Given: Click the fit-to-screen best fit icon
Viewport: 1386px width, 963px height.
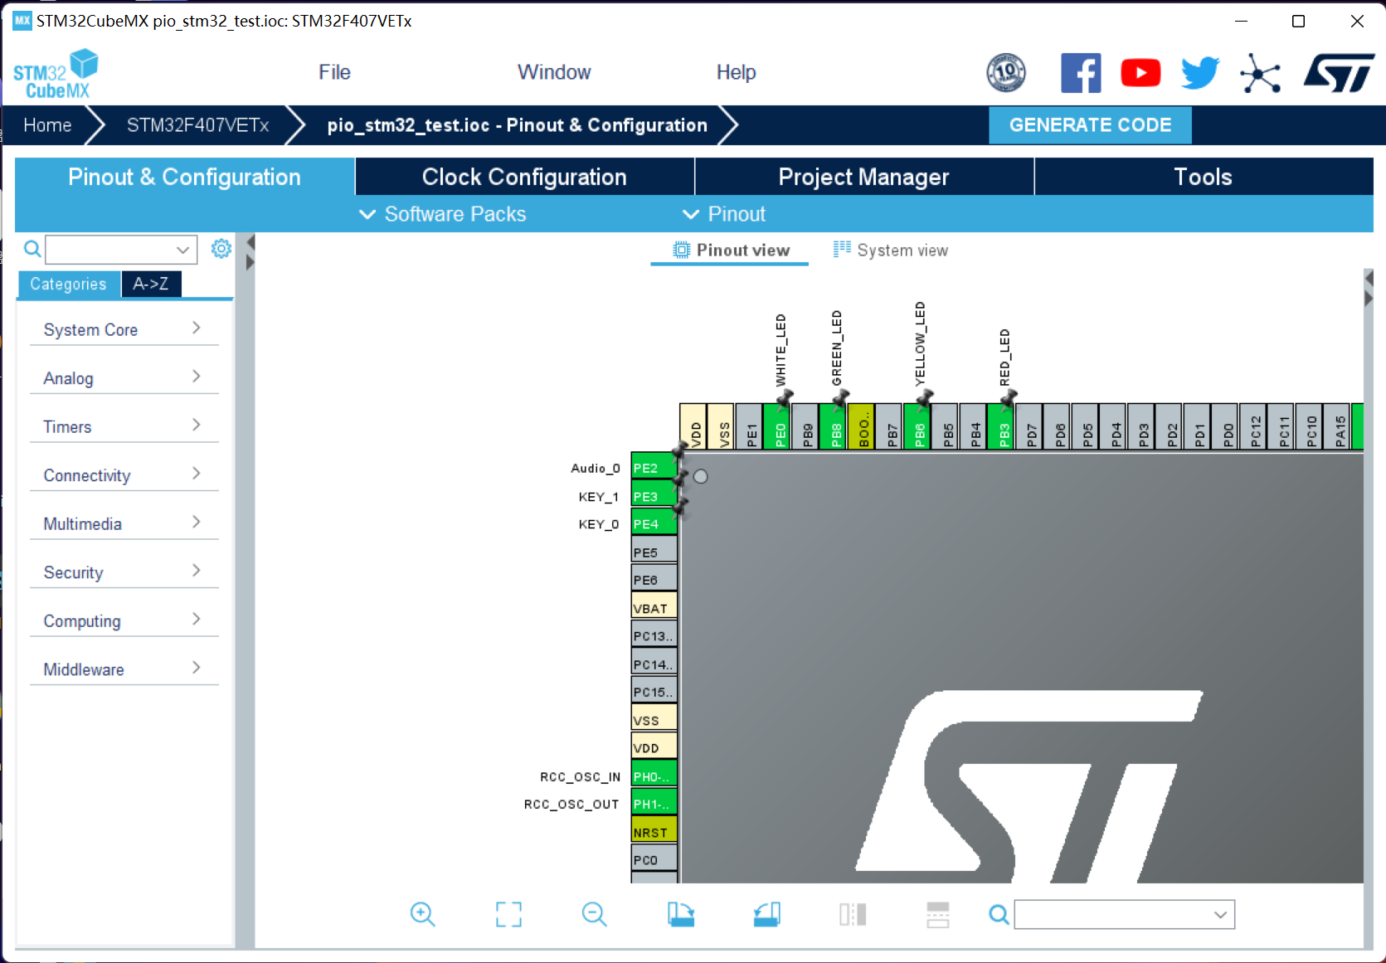Looking at the screenshot, I should [x=508, y=914].
